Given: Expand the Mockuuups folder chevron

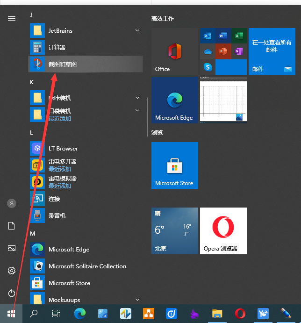Looking at the screenshot, I should click(x=137, y=299).
